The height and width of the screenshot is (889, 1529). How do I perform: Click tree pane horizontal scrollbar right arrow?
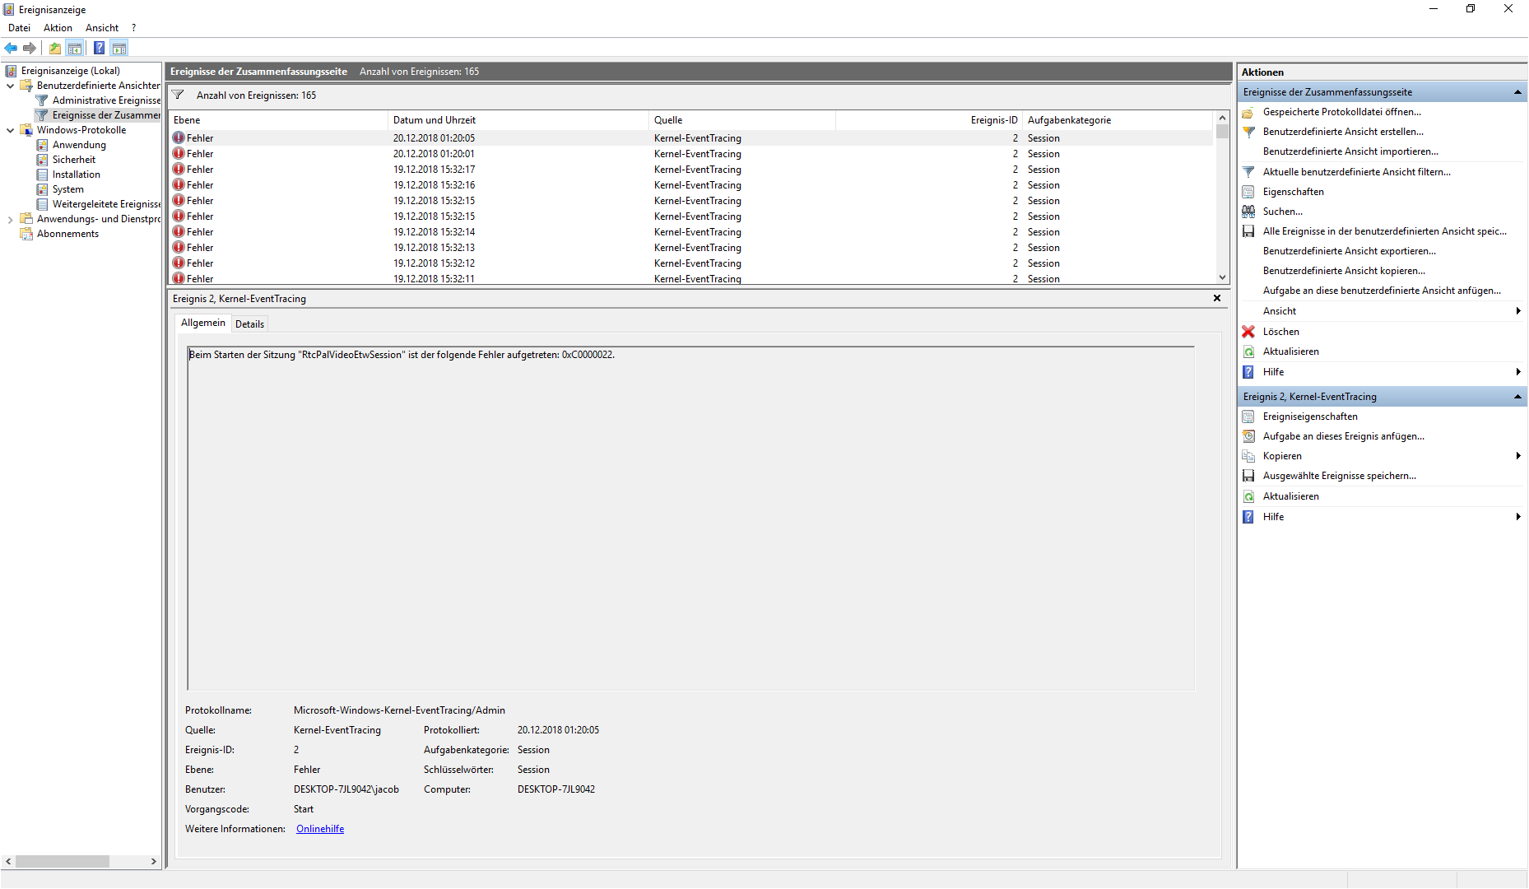pos(154,861)
